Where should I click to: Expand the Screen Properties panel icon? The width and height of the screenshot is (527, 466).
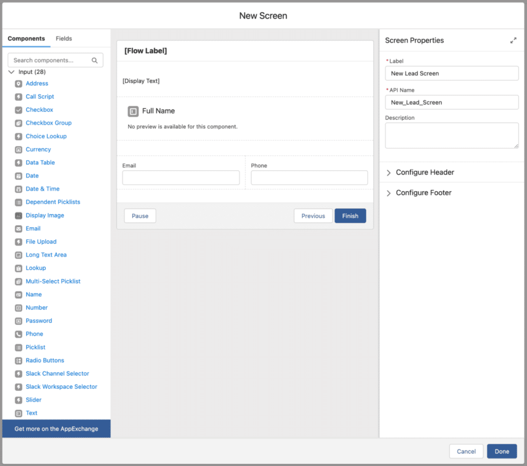[513, 40]
